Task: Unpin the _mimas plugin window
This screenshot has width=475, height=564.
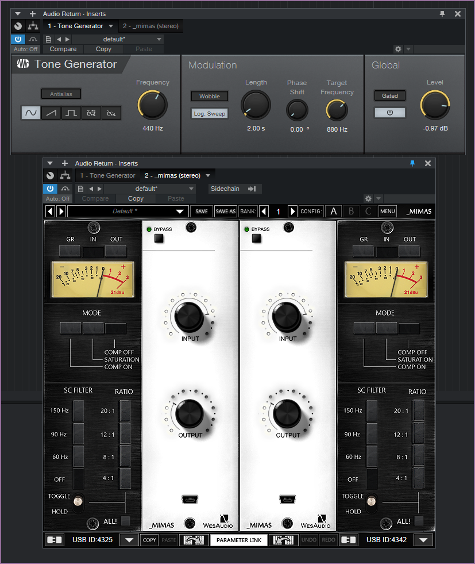Action: pyautogui.click(x=412, y=163)
